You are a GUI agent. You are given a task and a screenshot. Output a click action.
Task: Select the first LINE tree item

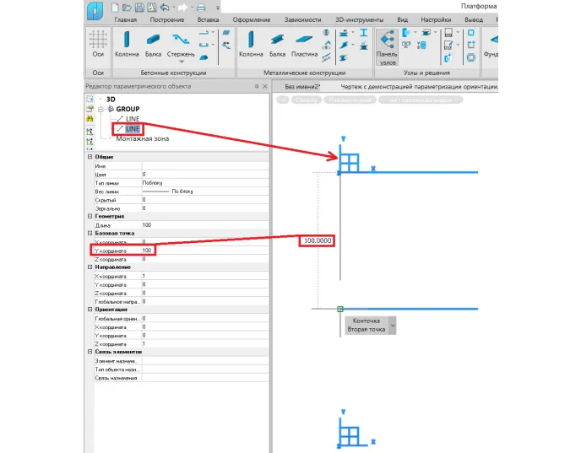pos(133,119)
